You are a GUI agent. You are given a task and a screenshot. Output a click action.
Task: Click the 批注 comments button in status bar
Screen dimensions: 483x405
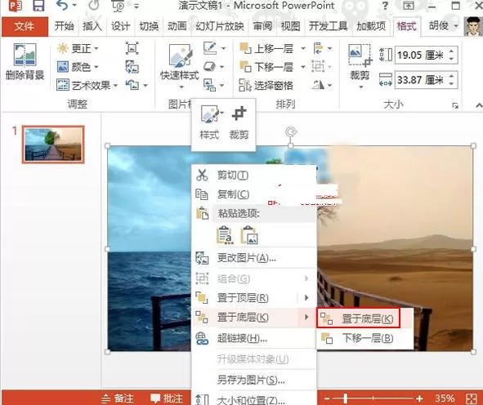click(167, 398)
